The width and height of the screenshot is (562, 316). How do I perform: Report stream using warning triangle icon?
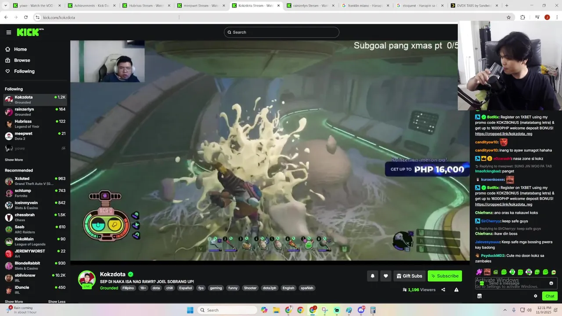456,290
